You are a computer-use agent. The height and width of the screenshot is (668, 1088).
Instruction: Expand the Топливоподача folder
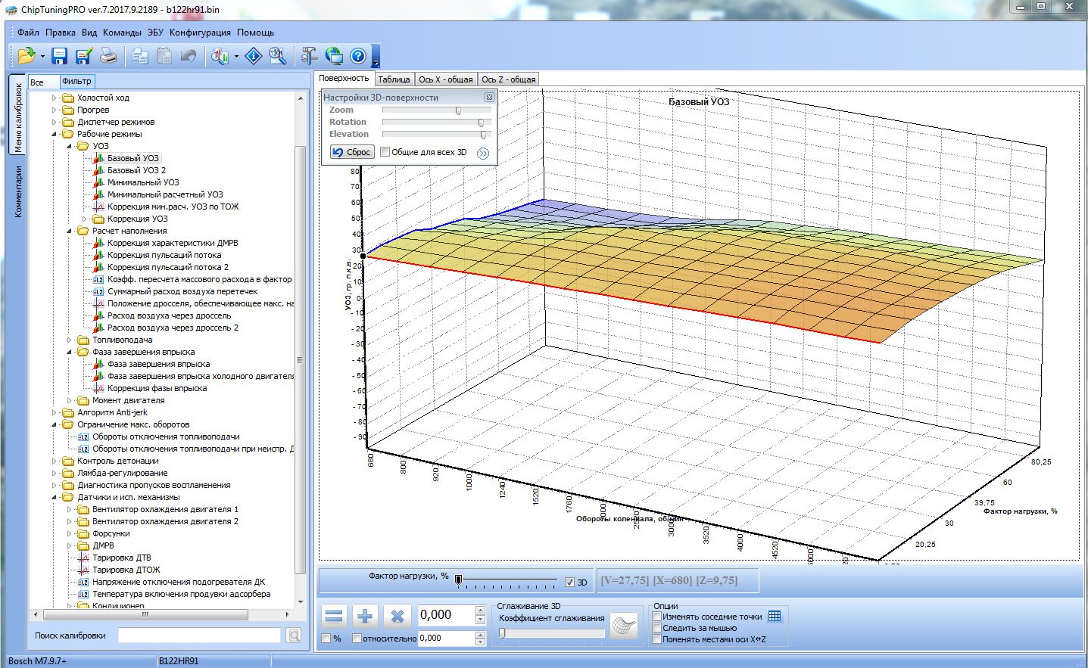click(70, 340)
